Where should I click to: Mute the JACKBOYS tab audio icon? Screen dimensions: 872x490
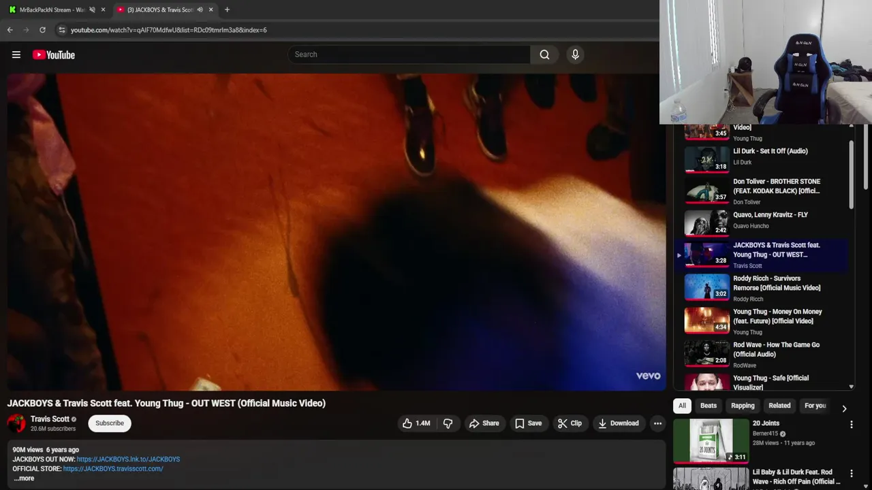(x=200, y=10)
